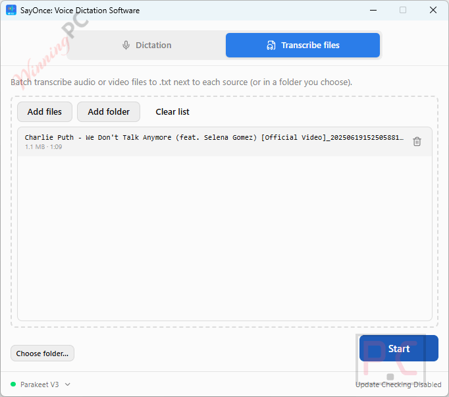This screenshot has width=449, height=397.
Task: Click the Add folder button
Action: [x=109, y=111]
